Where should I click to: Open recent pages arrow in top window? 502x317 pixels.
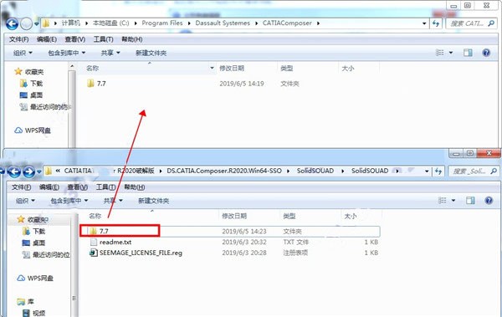(x=37, y=23)
